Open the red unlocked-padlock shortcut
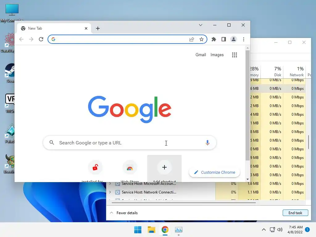316x237 pixels. (x=95, y=167)
